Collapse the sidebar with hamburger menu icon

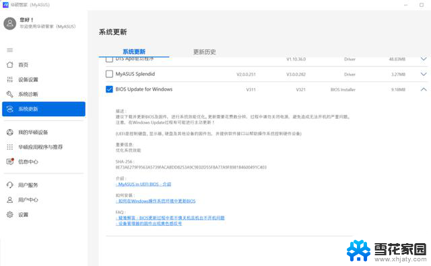coord(10,50)
